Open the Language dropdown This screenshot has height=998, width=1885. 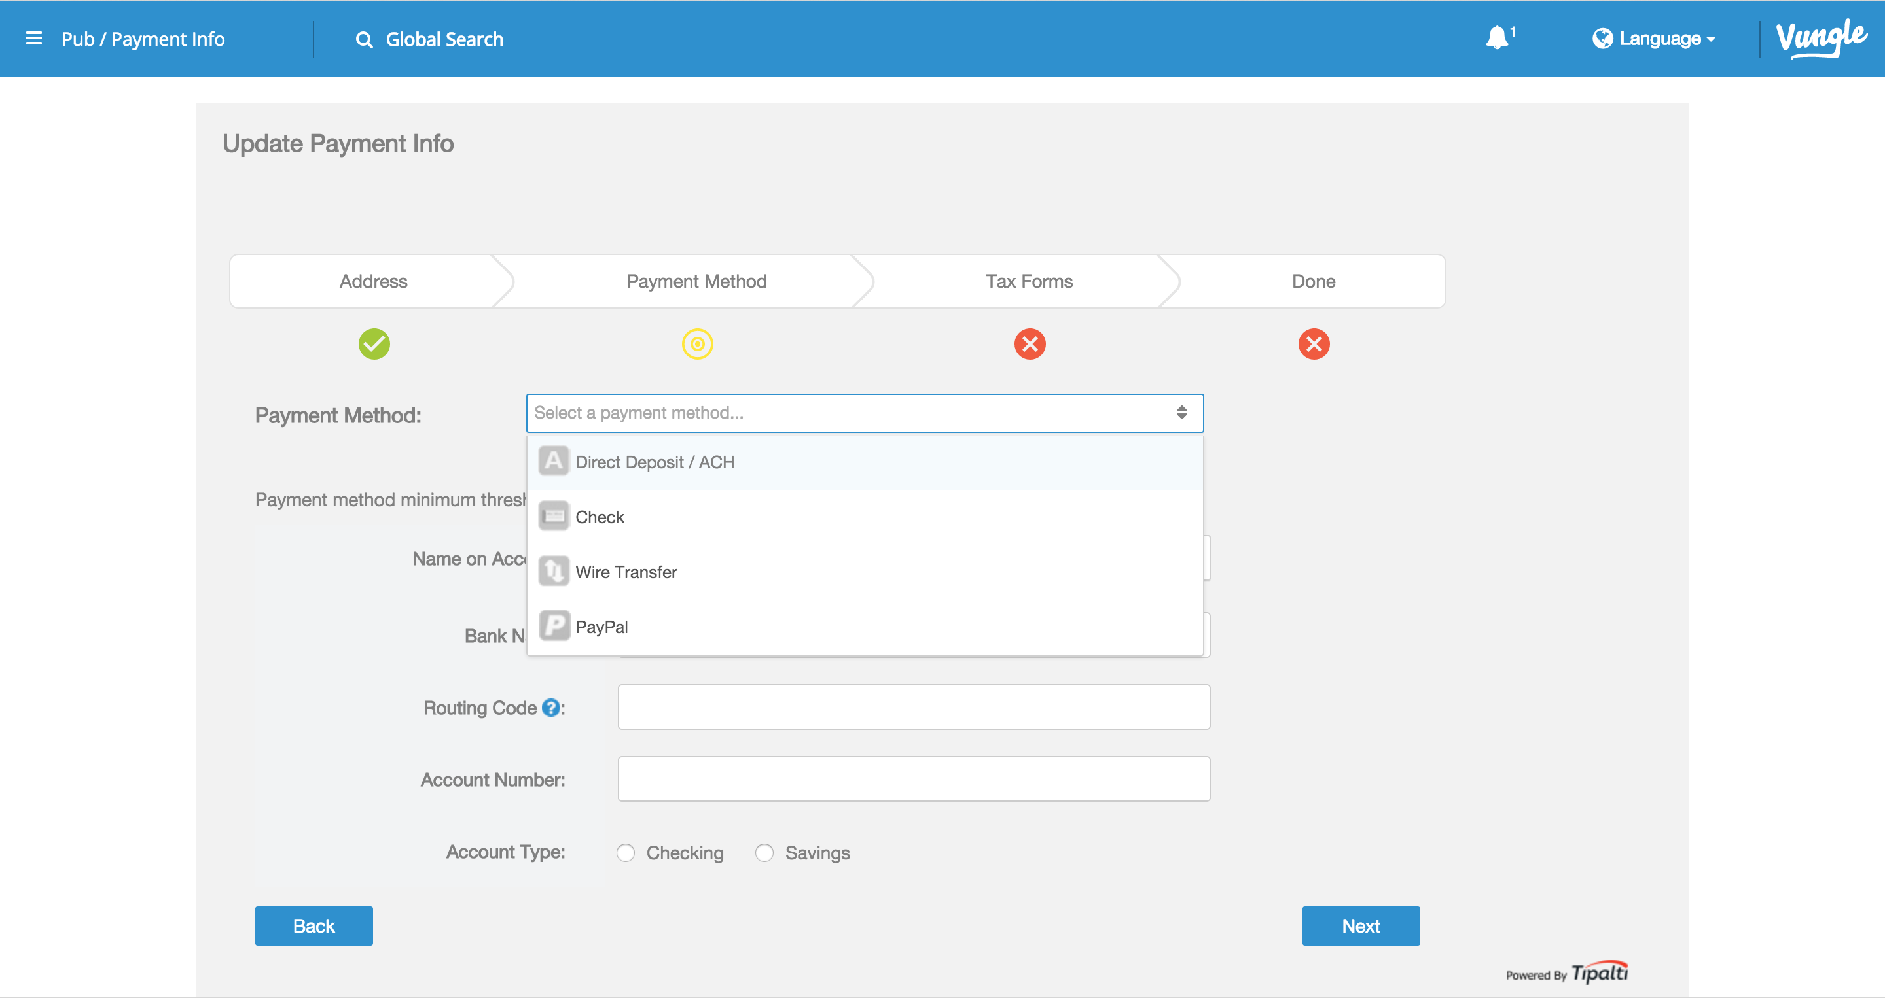[1654, 39]
